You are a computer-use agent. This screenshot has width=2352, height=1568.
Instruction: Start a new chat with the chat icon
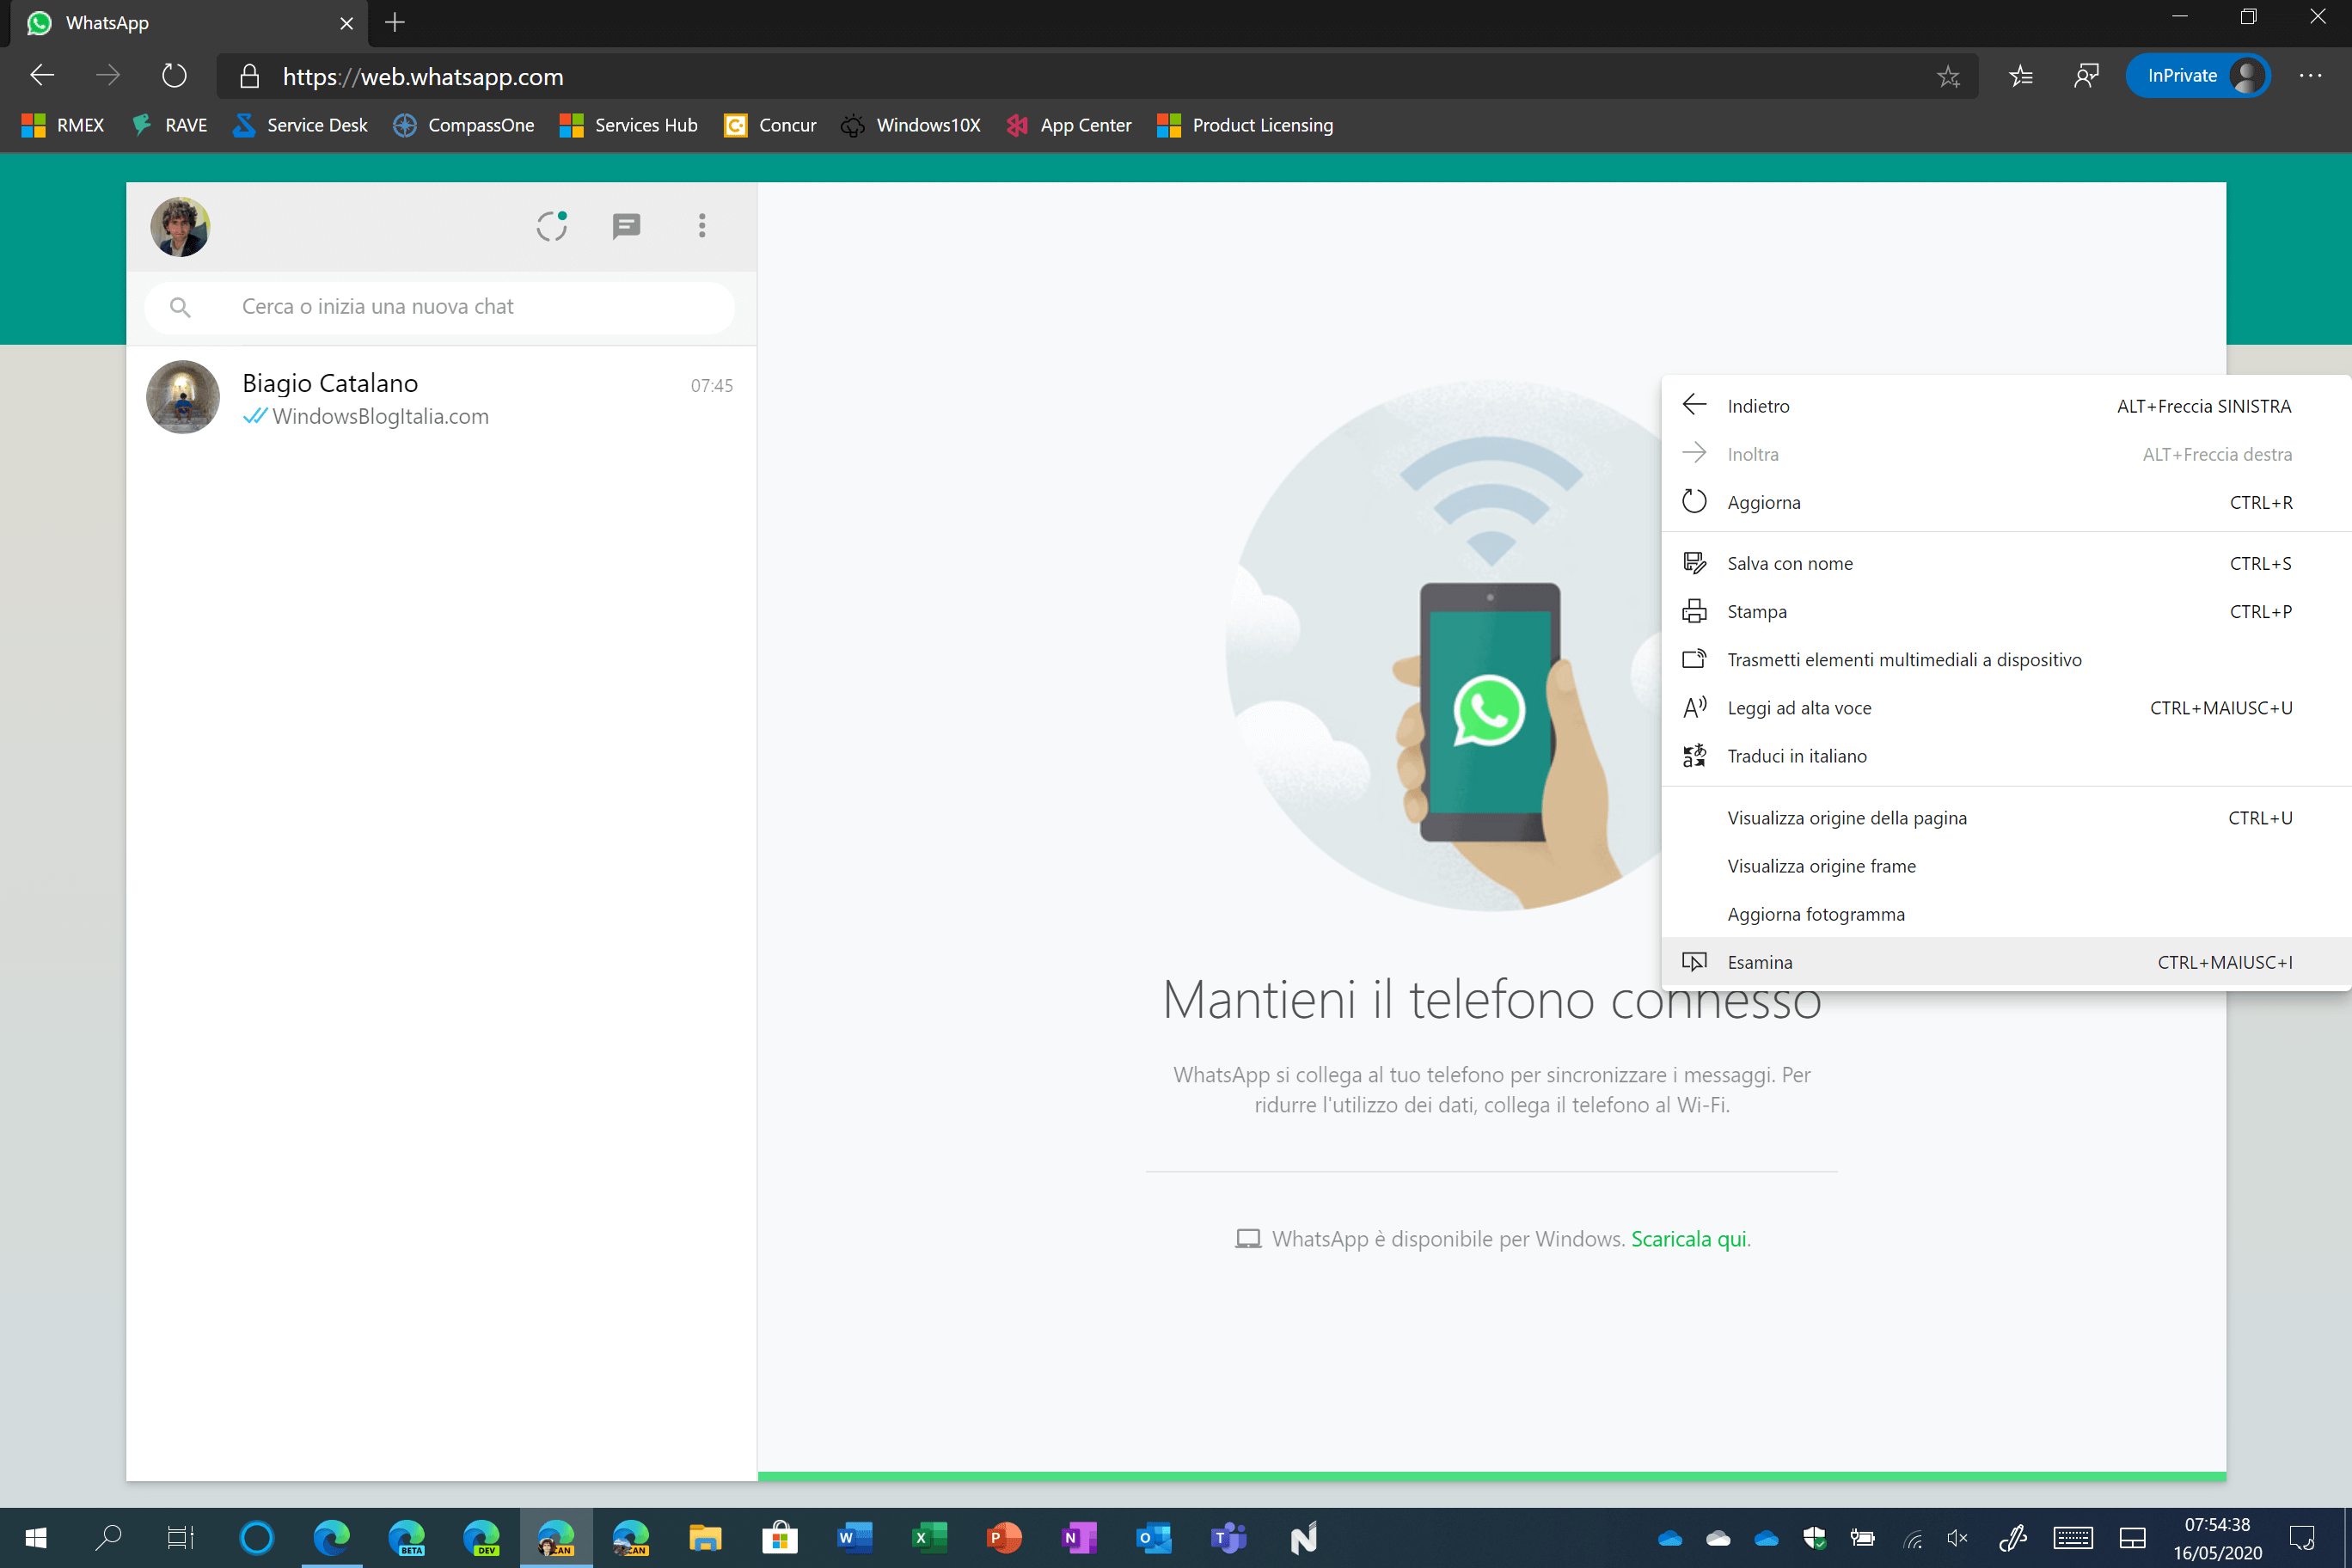[626, 226]
